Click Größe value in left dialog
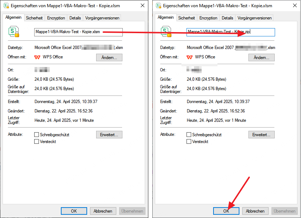 (x=54, y=79)
